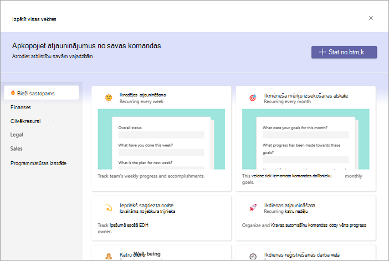Click the flame icon beside Bieži sastopams
This screenshot has width=389, height=261.
tap(13, 93)
